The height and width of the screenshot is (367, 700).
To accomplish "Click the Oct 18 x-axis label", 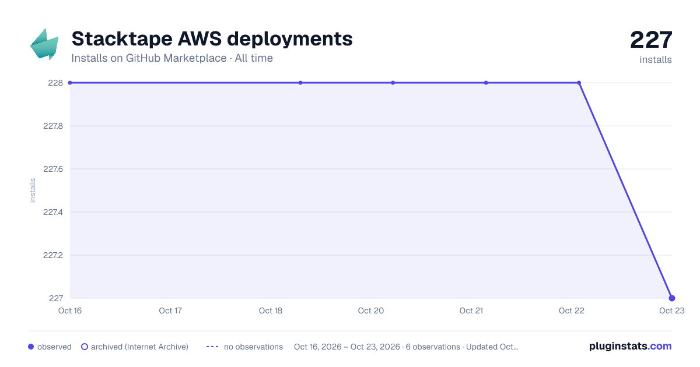I will pos(271,310).
